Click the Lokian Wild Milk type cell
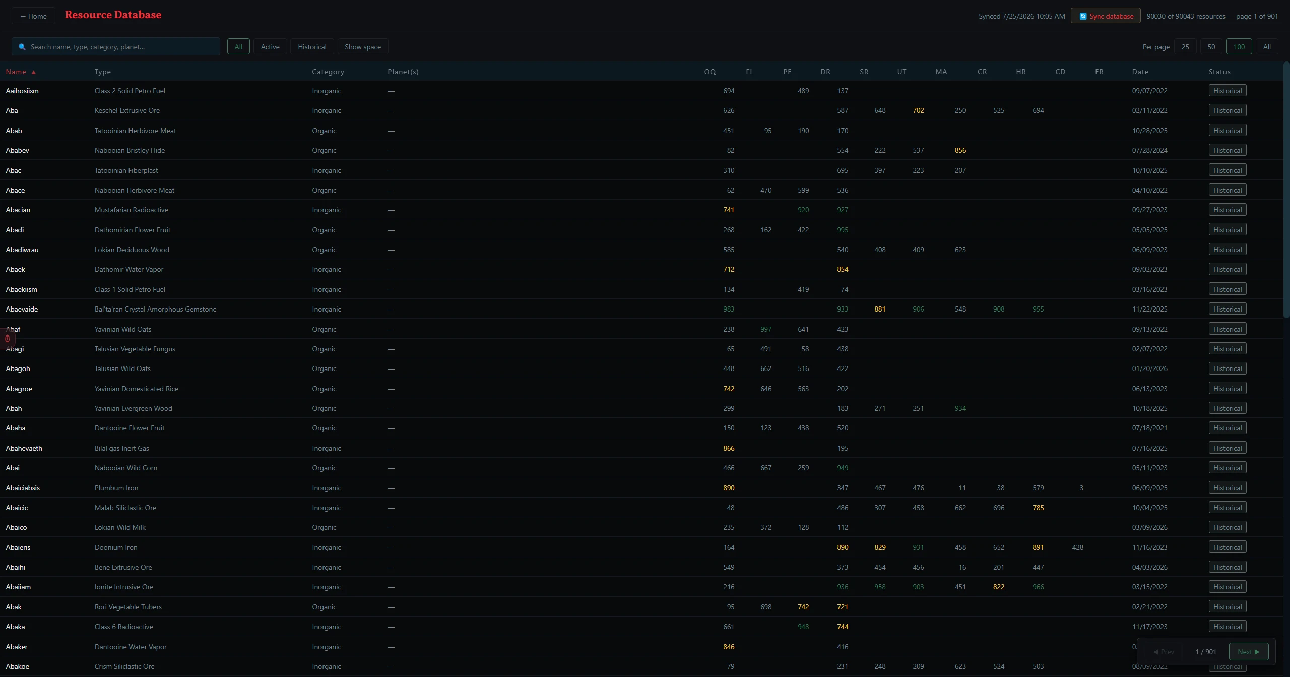 tap(120, 527)
